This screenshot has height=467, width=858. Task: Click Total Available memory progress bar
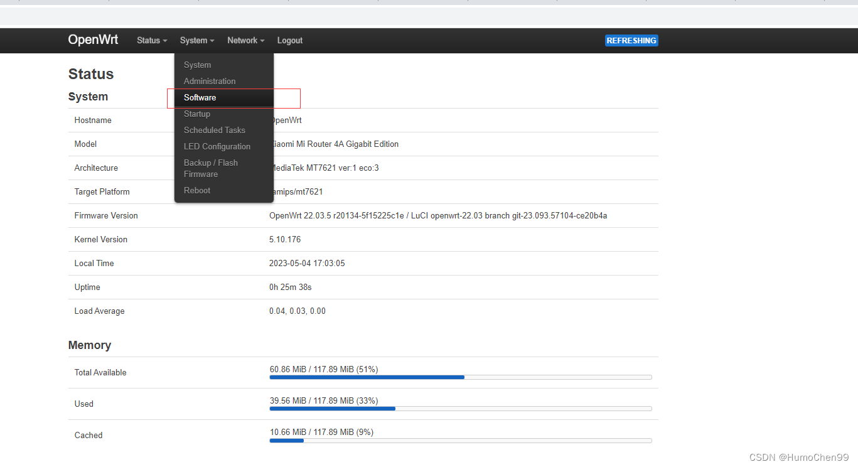(461, 377)
